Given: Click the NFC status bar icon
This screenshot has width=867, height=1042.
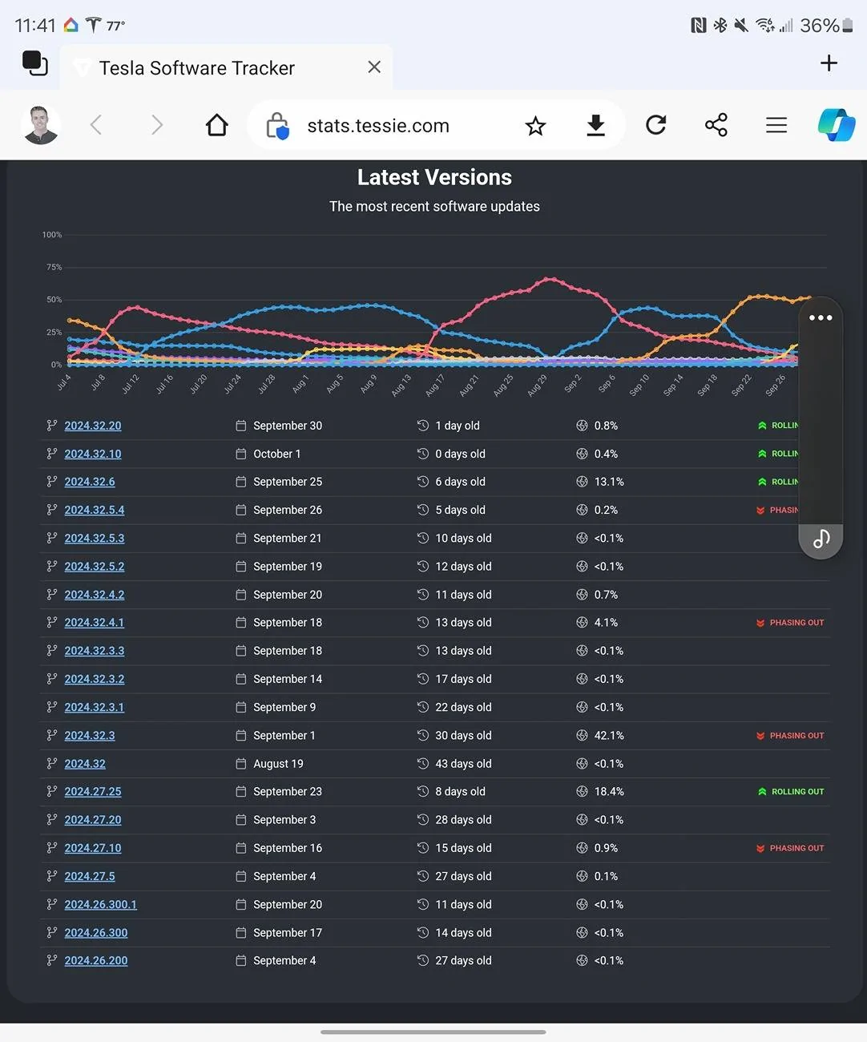Looking at the screenshot, I should click(x=699, y=25).
